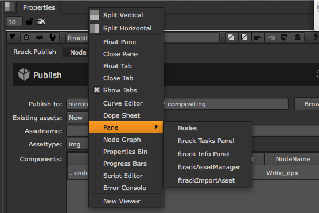Click the Split Horizontal layout icon
The height and width of the screenshot is (213, 319).
95,28
